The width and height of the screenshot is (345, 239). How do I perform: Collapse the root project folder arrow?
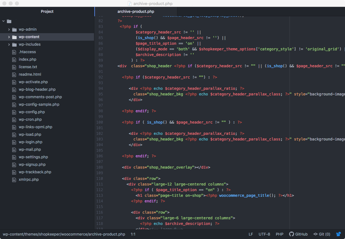(x=3, y=21)
